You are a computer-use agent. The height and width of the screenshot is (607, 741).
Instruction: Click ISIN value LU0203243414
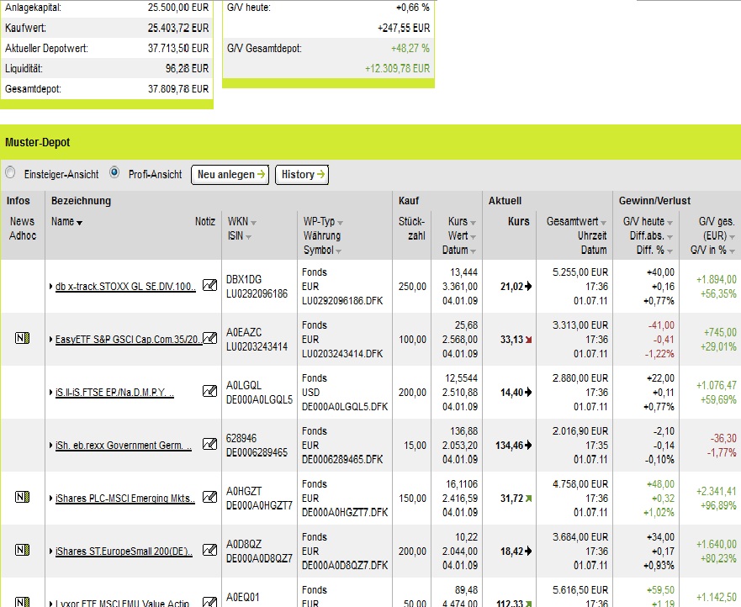(x=257, y=346)
